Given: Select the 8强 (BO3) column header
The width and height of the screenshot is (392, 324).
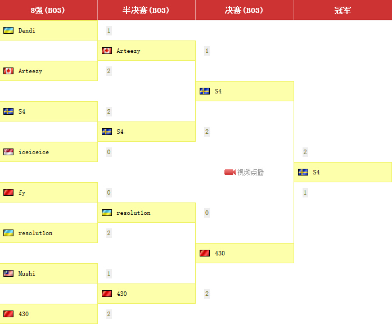Looking at the screenshot, I should click(x=48, y=10).
